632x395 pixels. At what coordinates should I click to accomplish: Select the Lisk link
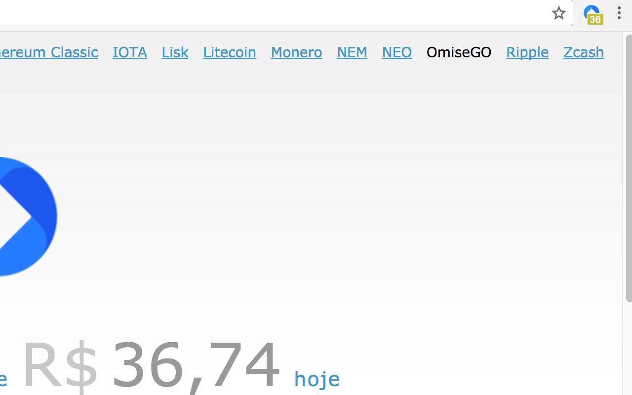(x=175, y=52)
